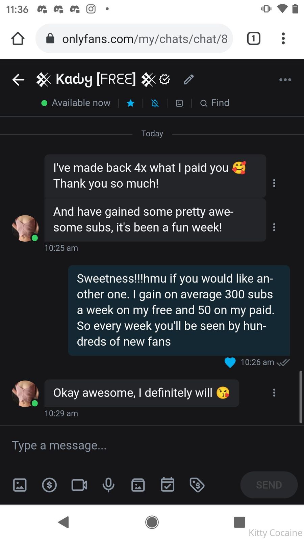
Task: Click the dollar sign tip icon
Action: (x=49, y=485)
